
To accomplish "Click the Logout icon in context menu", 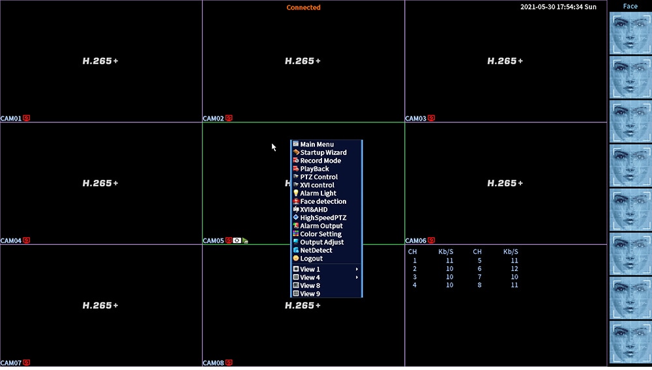I will click(x=295, y=259).
